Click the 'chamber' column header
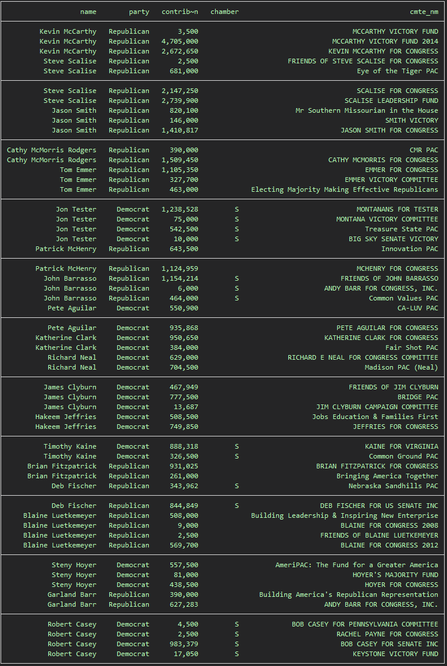The height and width of the screenshot is (666, 447). click(224, 12)
